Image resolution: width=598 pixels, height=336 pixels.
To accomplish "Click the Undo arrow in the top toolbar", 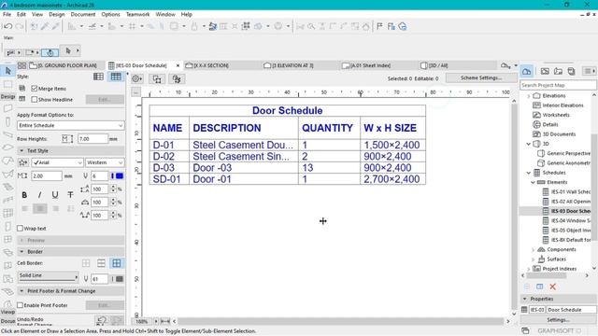I will click(x=7, y=26).
